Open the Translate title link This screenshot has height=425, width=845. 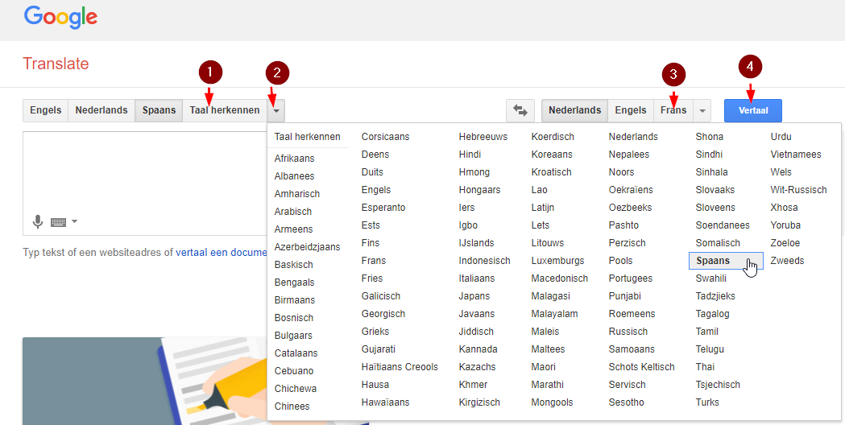(56, 64)
